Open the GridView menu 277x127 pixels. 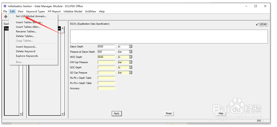click(x=91, y=11)
